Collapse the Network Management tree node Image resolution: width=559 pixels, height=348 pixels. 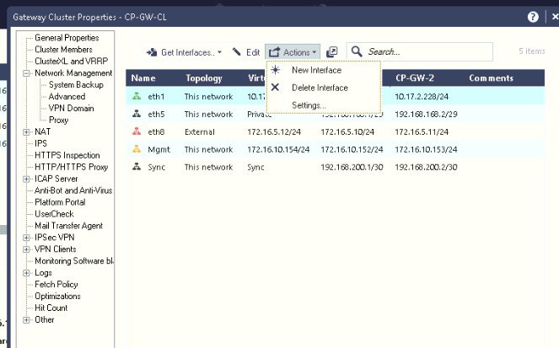26,73
